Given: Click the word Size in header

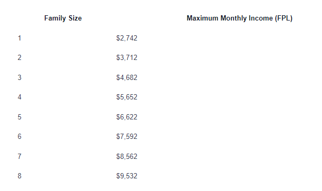Looking at the screenshot, I should [x=75, y=18].
